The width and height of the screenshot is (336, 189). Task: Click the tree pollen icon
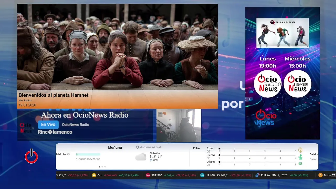coord(300,150)
